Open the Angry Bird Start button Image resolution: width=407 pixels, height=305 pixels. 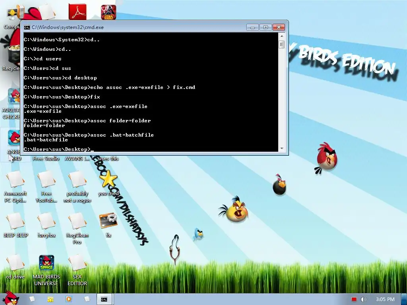(x=10, y=298)
